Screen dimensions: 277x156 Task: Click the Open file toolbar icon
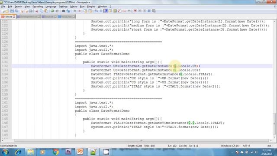pos(7,11)
